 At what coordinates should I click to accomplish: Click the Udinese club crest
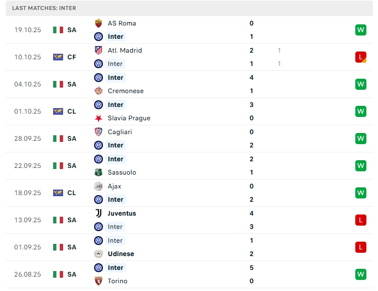tap(99, 254)
